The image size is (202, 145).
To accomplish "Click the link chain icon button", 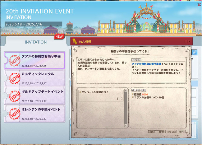I will click(x=195, y=52).
